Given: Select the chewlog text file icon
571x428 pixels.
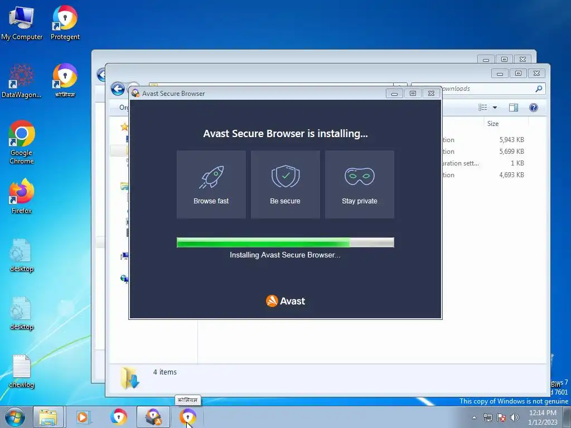Looking at the screenshot, I should [x=22, y=372].
